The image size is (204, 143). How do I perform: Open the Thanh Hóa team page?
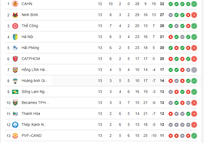pyautogui.click(x=31, y=114)
